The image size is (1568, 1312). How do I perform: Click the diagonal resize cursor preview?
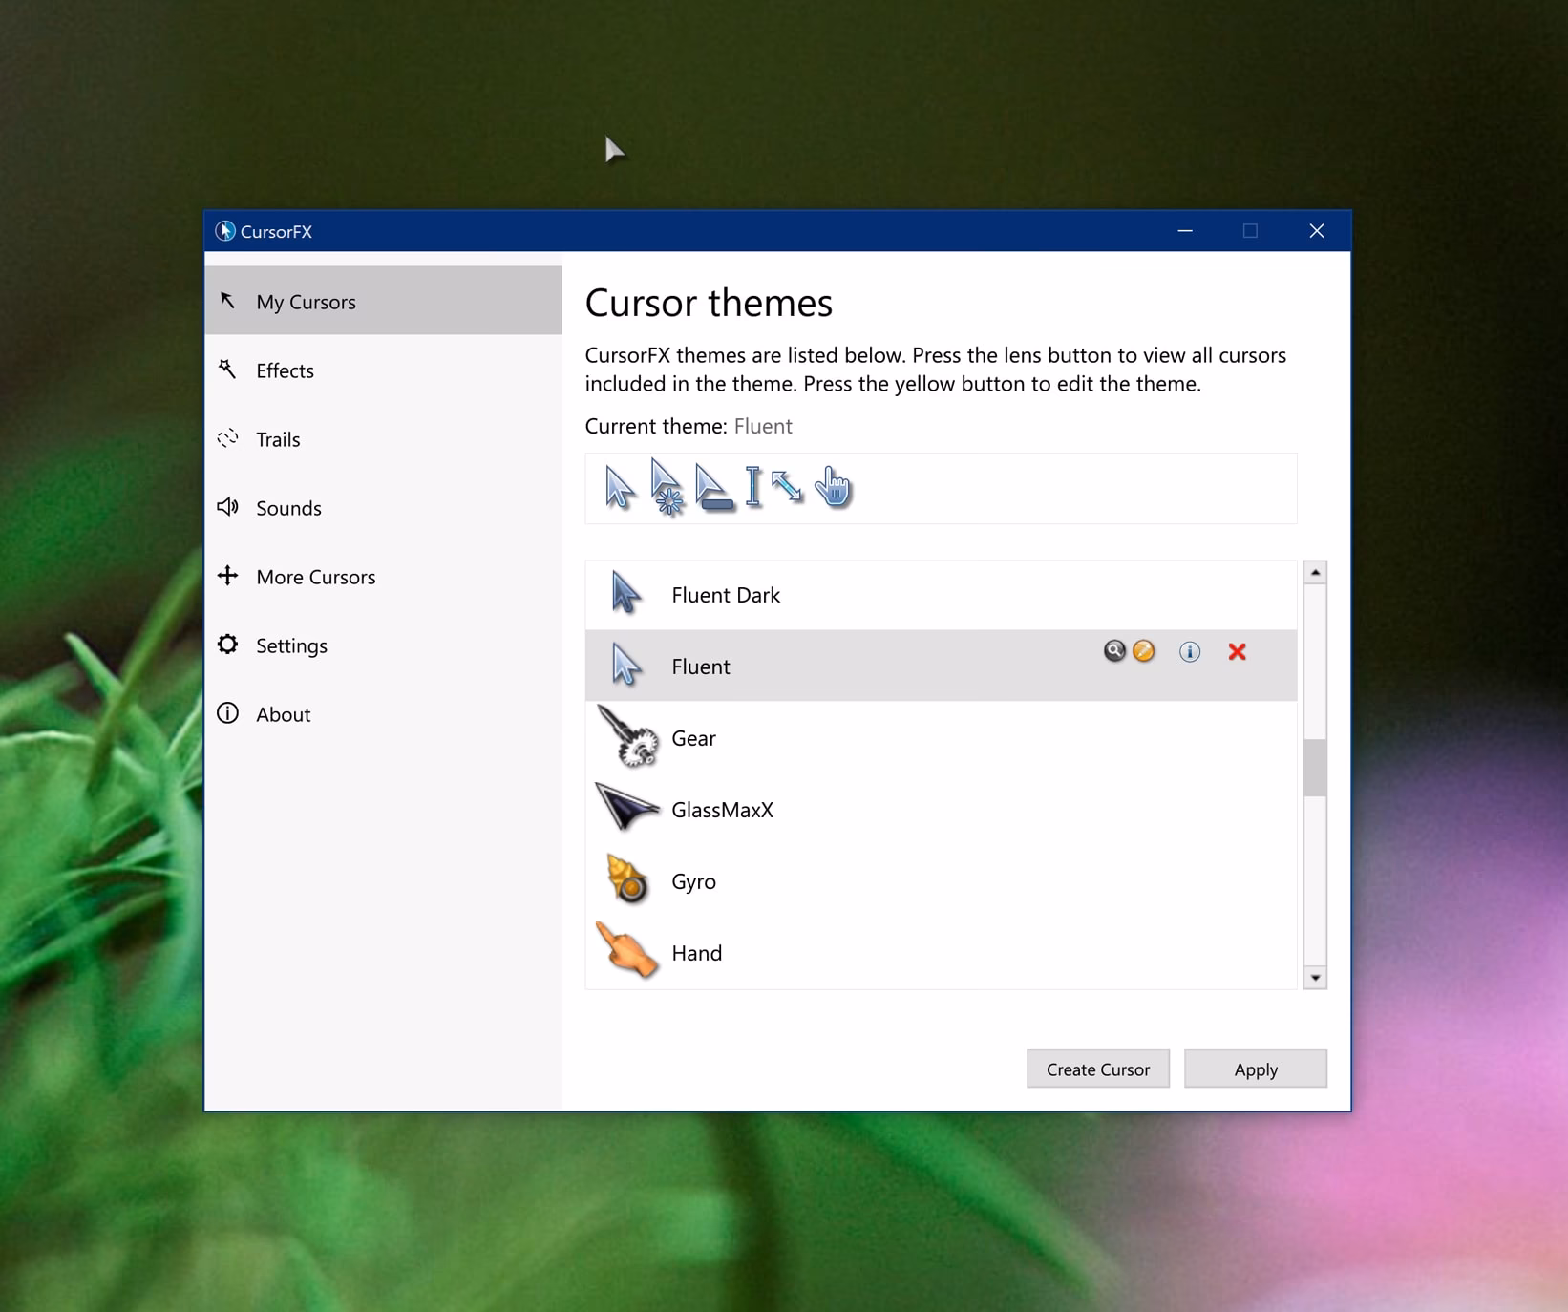tap(787, 486)
